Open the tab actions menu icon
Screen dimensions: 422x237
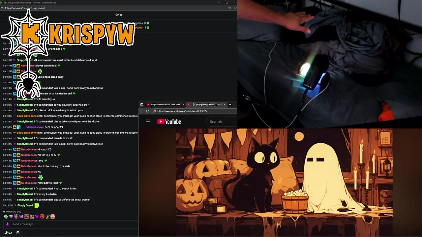pos(142,105)
